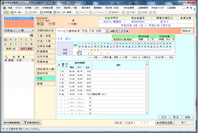This screenshot has width=198, height=133.
Task: Click the F4 カレンダー参照 toolbar item
Action: click(x=63, y=12)
